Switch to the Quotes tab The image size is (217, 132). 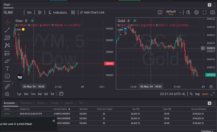point(69,103)
